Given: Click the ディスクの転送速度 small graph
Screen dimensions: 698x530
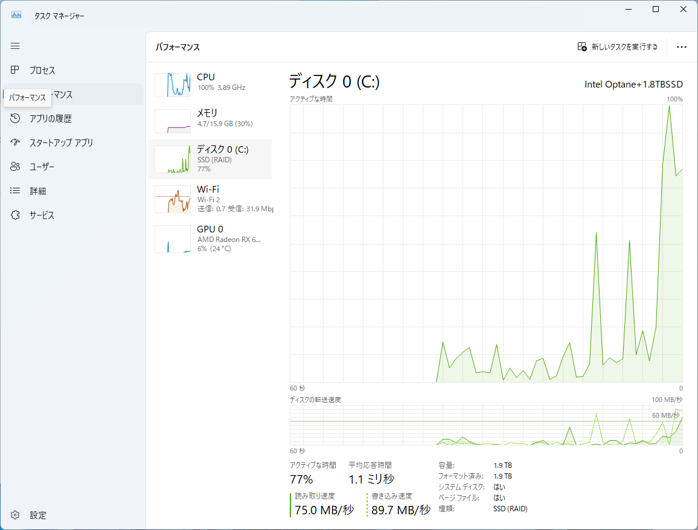Looking at the screenshot, I should (x=486, y=426).
